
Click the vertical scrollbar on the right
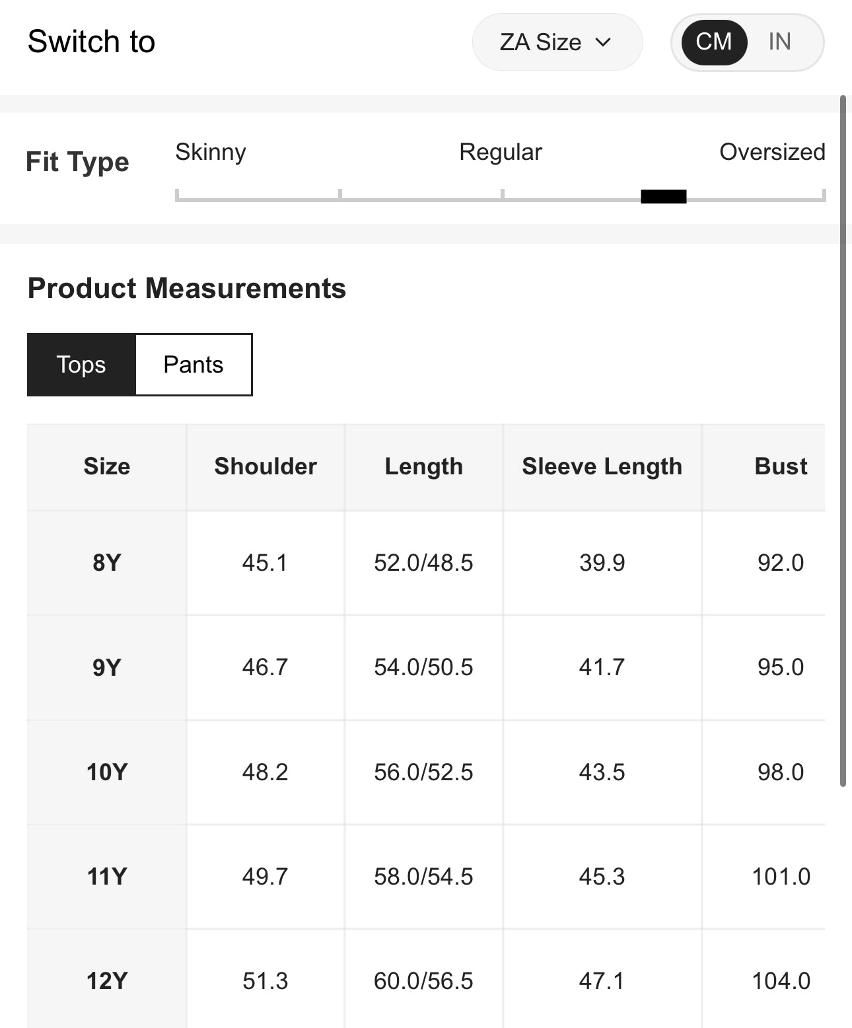[843, 441]
